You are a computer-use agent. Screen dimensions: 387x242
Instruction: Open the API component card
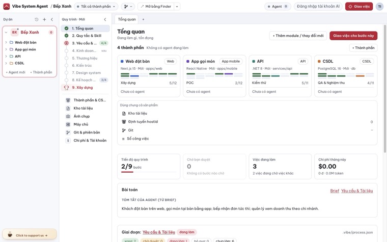pos(280,76)
